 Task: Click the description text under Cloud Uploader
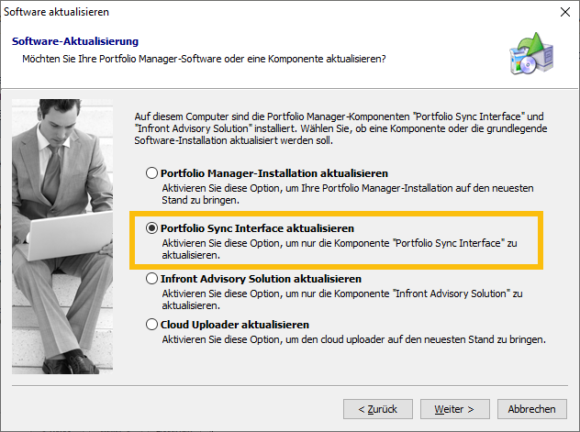353,338
